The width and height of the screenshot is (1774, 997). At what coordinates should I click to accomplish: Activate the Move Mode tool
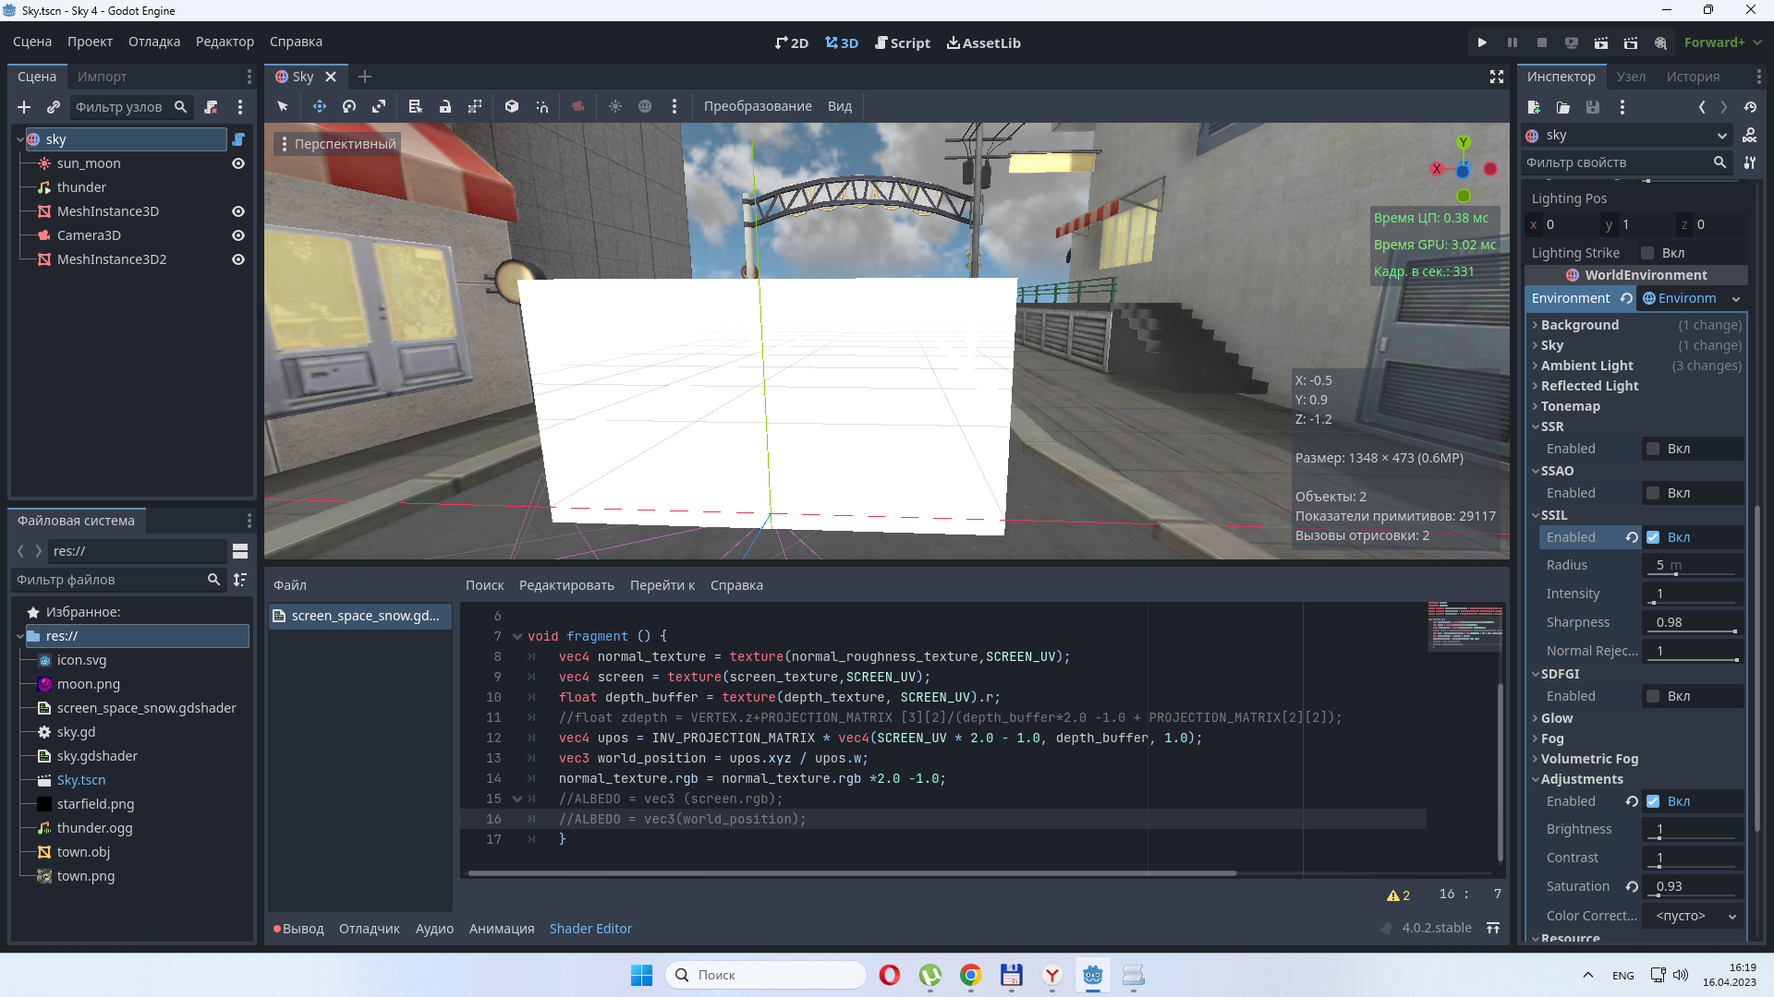point(320,106)
